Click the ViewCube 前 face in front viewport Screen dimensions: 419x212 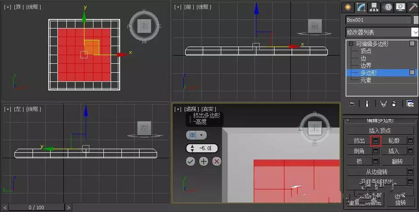(315, 26)
